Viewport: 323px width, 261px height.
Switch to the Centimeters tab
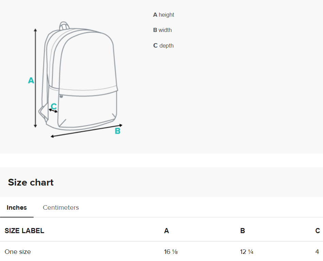(x=61, y=208)
